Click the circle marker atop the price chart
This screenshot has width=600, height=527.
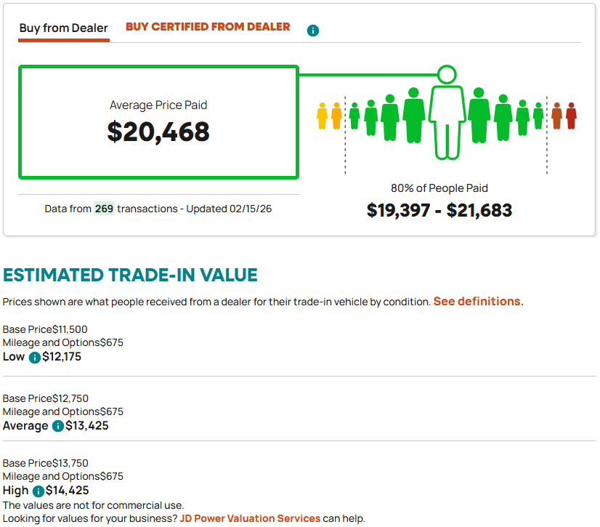coord(447,74)
